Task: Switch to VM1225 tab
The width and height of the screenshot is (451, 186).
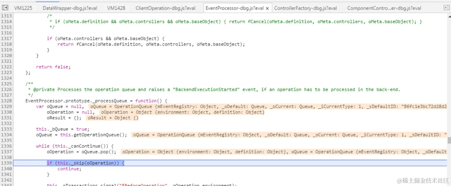Action: (23, 8)
